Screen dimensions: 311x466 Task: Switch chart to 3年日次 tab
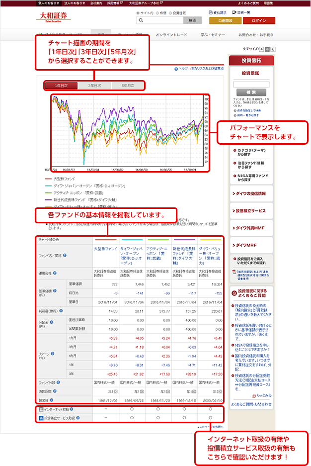click(x=94, y=86)
